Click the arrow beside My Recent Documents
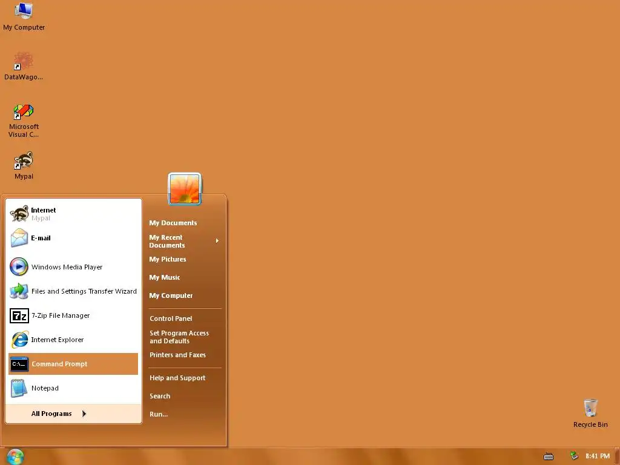The width and height of the screenshot is (620, 465). pyautogui.click(x=217, y=241)
